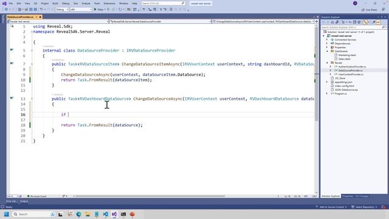Image resolution: width=389 pixels, height=219 pixels.
Task: Collapse the ChangeDataSourceItemAsync method outline toggle
Action: (x=32, y=64)
